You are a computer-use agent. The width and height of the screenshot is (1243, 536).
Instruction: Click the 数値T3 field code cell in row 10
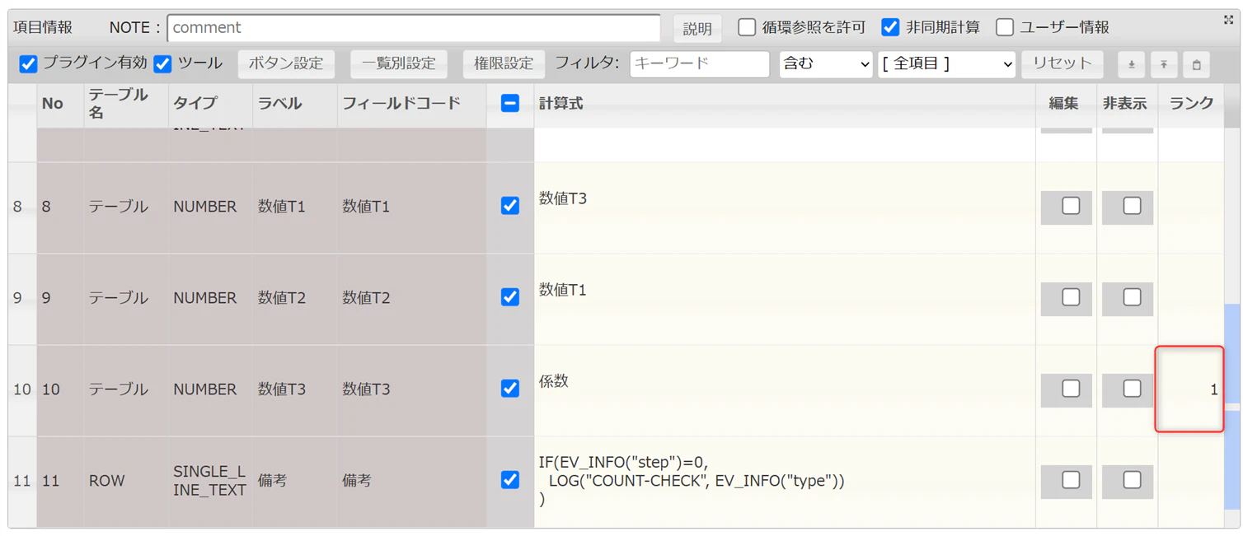(412, 389)
